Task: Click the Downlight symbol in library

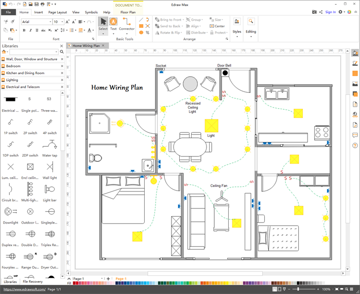Action: (10, 212)
